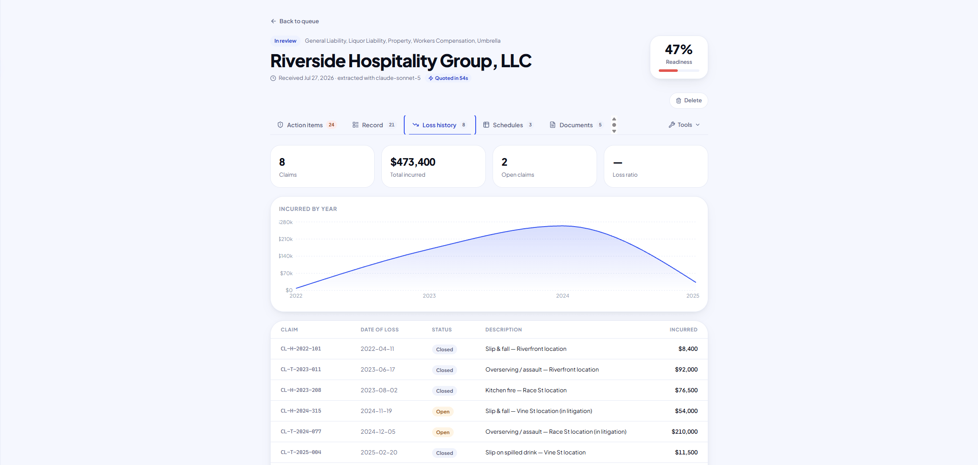
Task: Click the Overserving / assault — Riverfront location description
Action: tap(542, 370)
